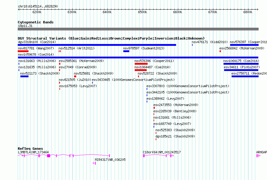Open variant nsv1064175 (Coe2014) label
Screen dimensions: 267x180
241,61
